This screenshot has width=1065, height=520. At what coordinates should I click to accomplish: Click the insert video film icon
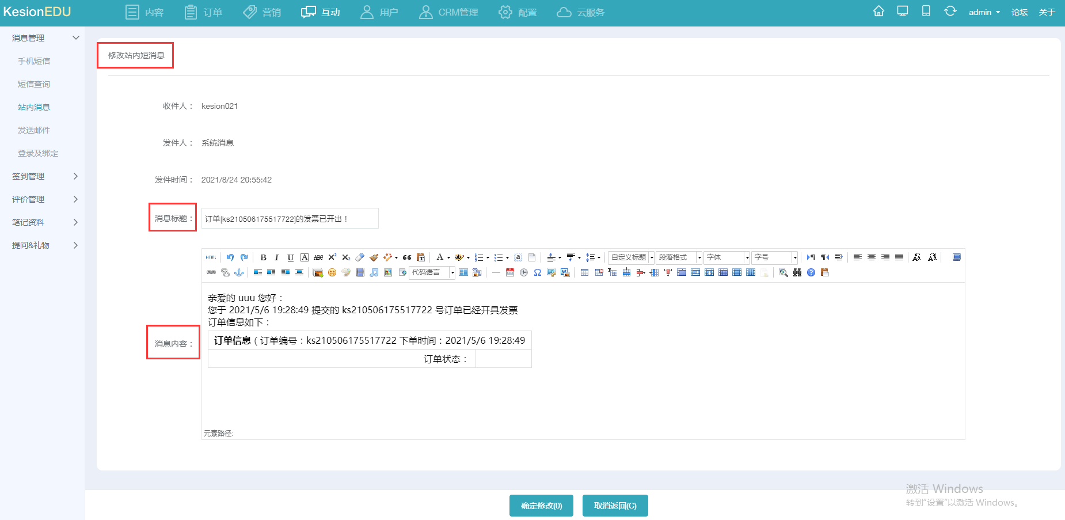pos(360,272)
